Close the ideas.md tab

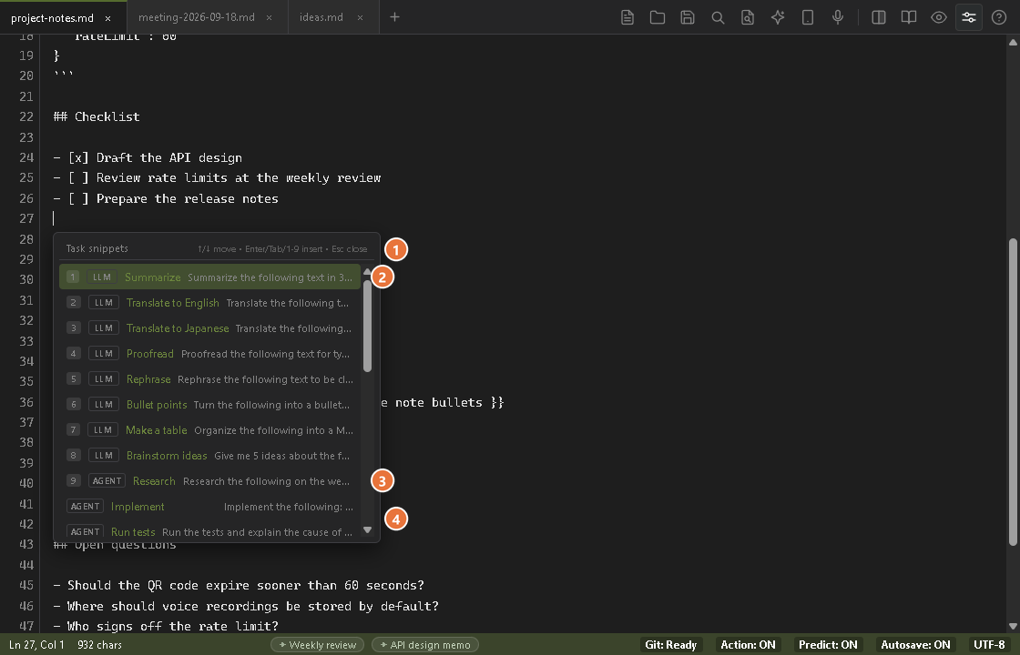coord(360,17)
